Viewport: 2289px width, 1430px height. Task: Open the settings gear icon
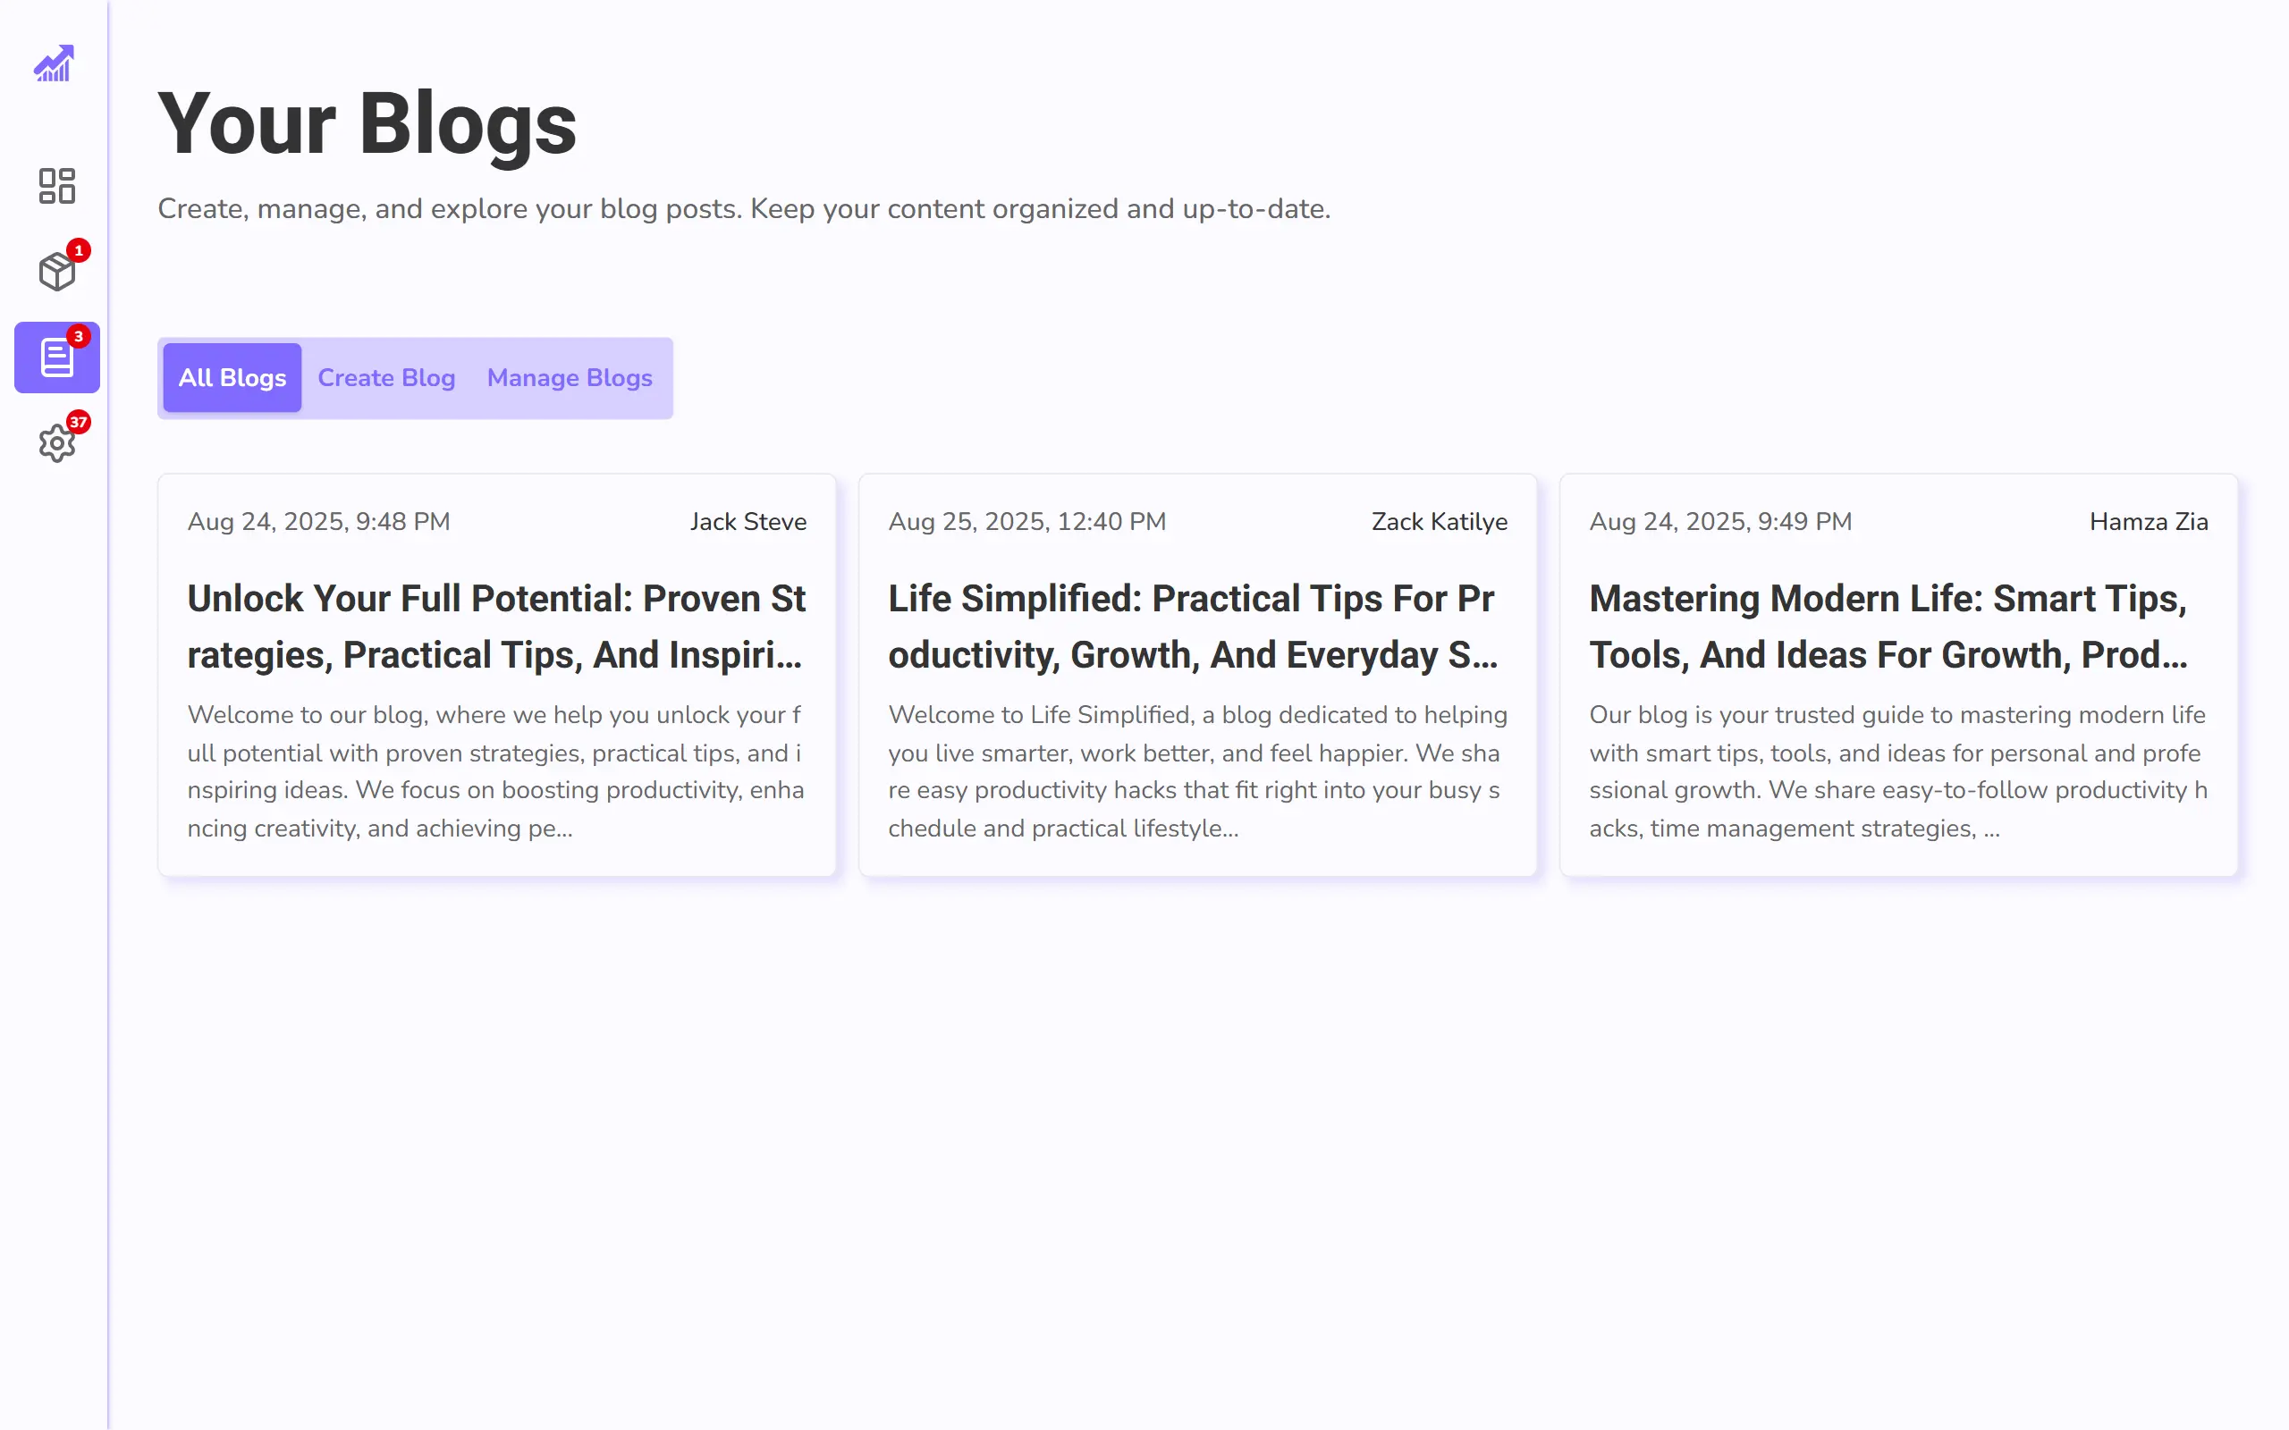tap(56, 442)
